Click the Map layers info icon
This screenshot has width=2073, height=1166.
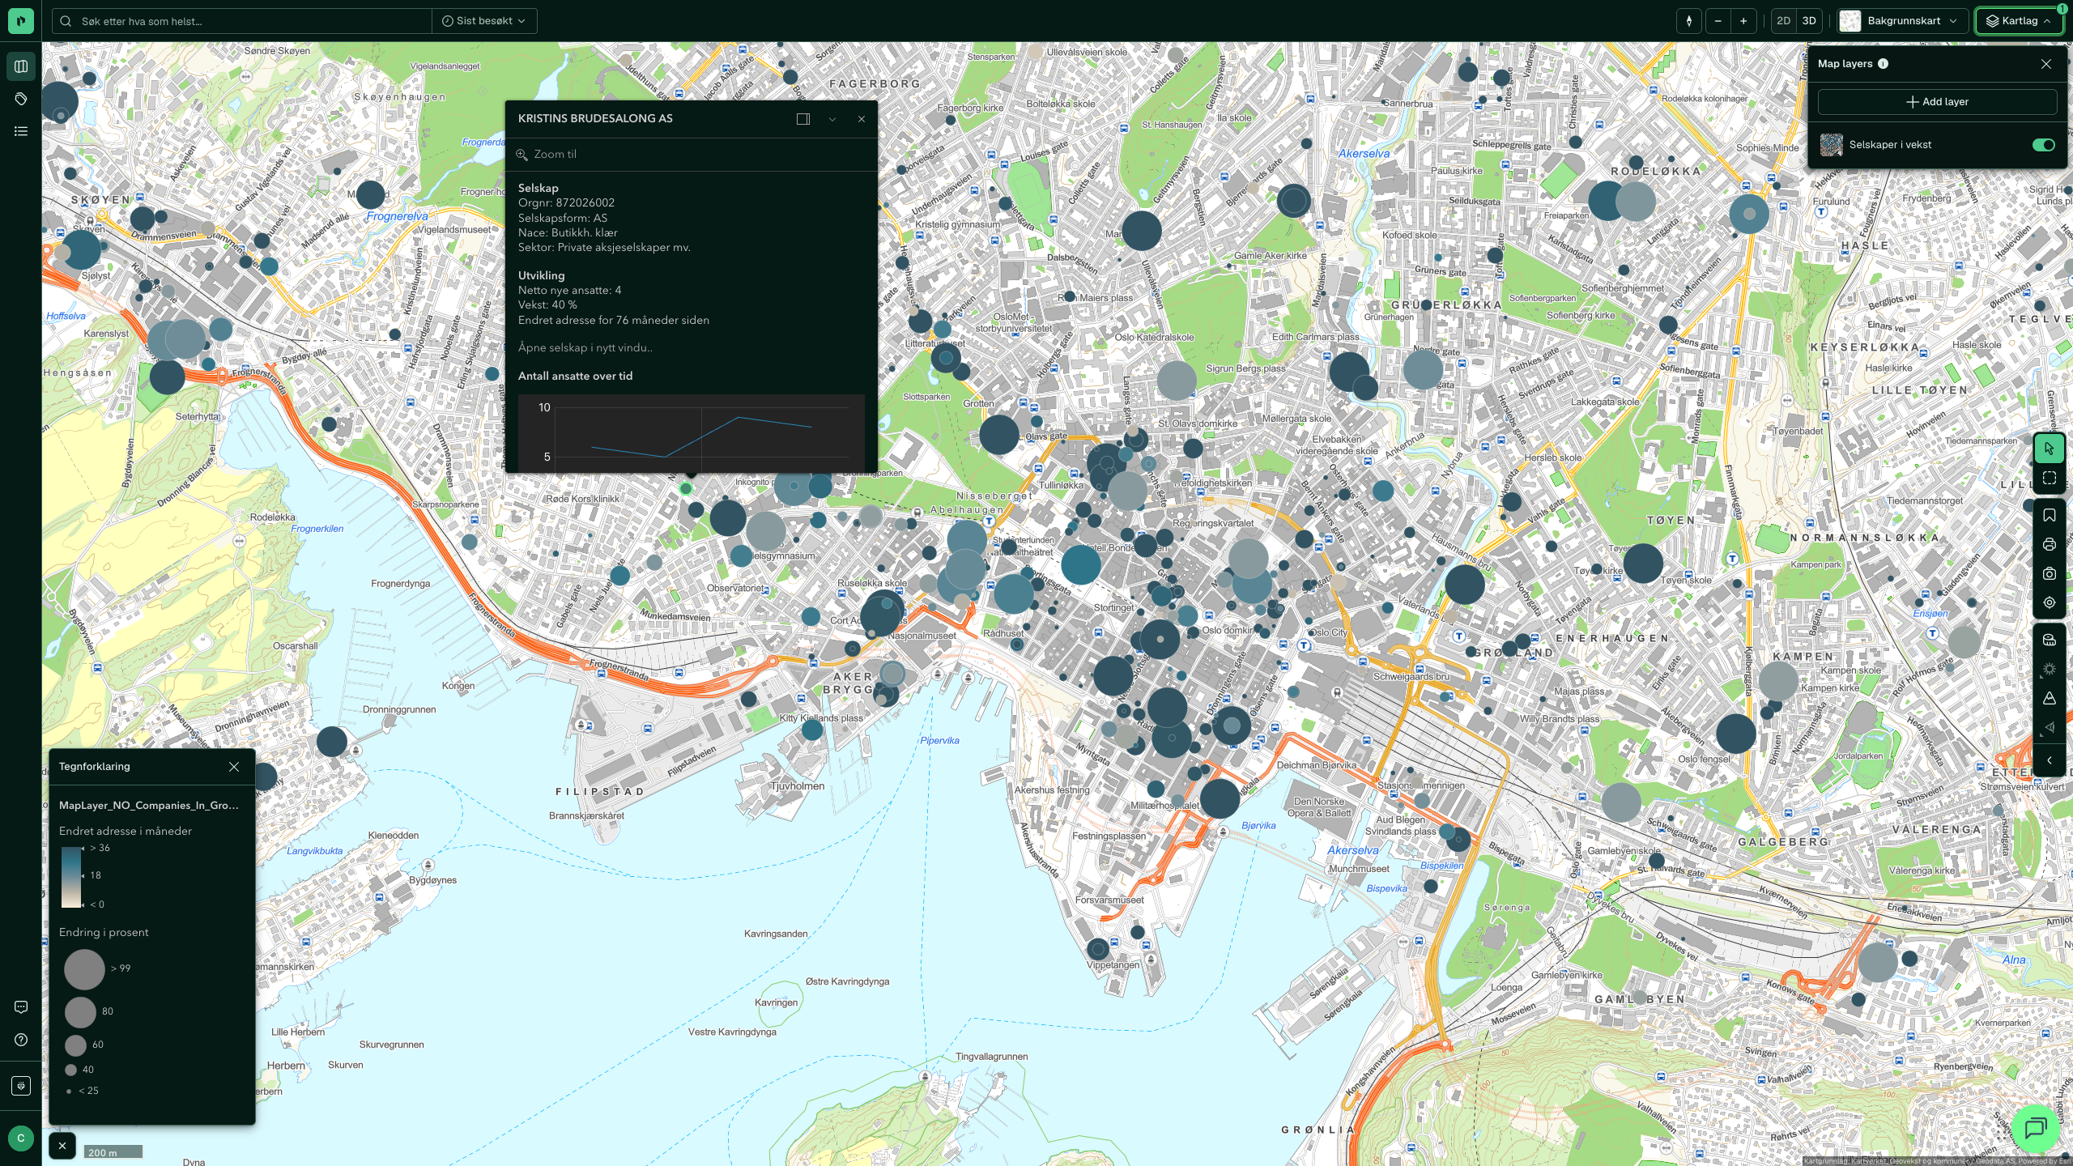pyautogui.click(x=1883, y=64)
